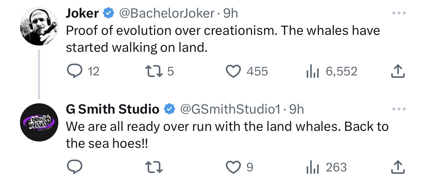Open Joker's tweet text about evolution
The width and height of the screenshot is (428, 186).
click(x=223, y=39)
